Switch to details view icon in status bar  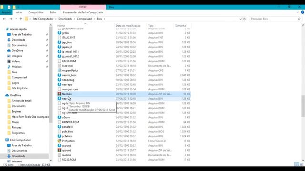[x=296, y=164]
